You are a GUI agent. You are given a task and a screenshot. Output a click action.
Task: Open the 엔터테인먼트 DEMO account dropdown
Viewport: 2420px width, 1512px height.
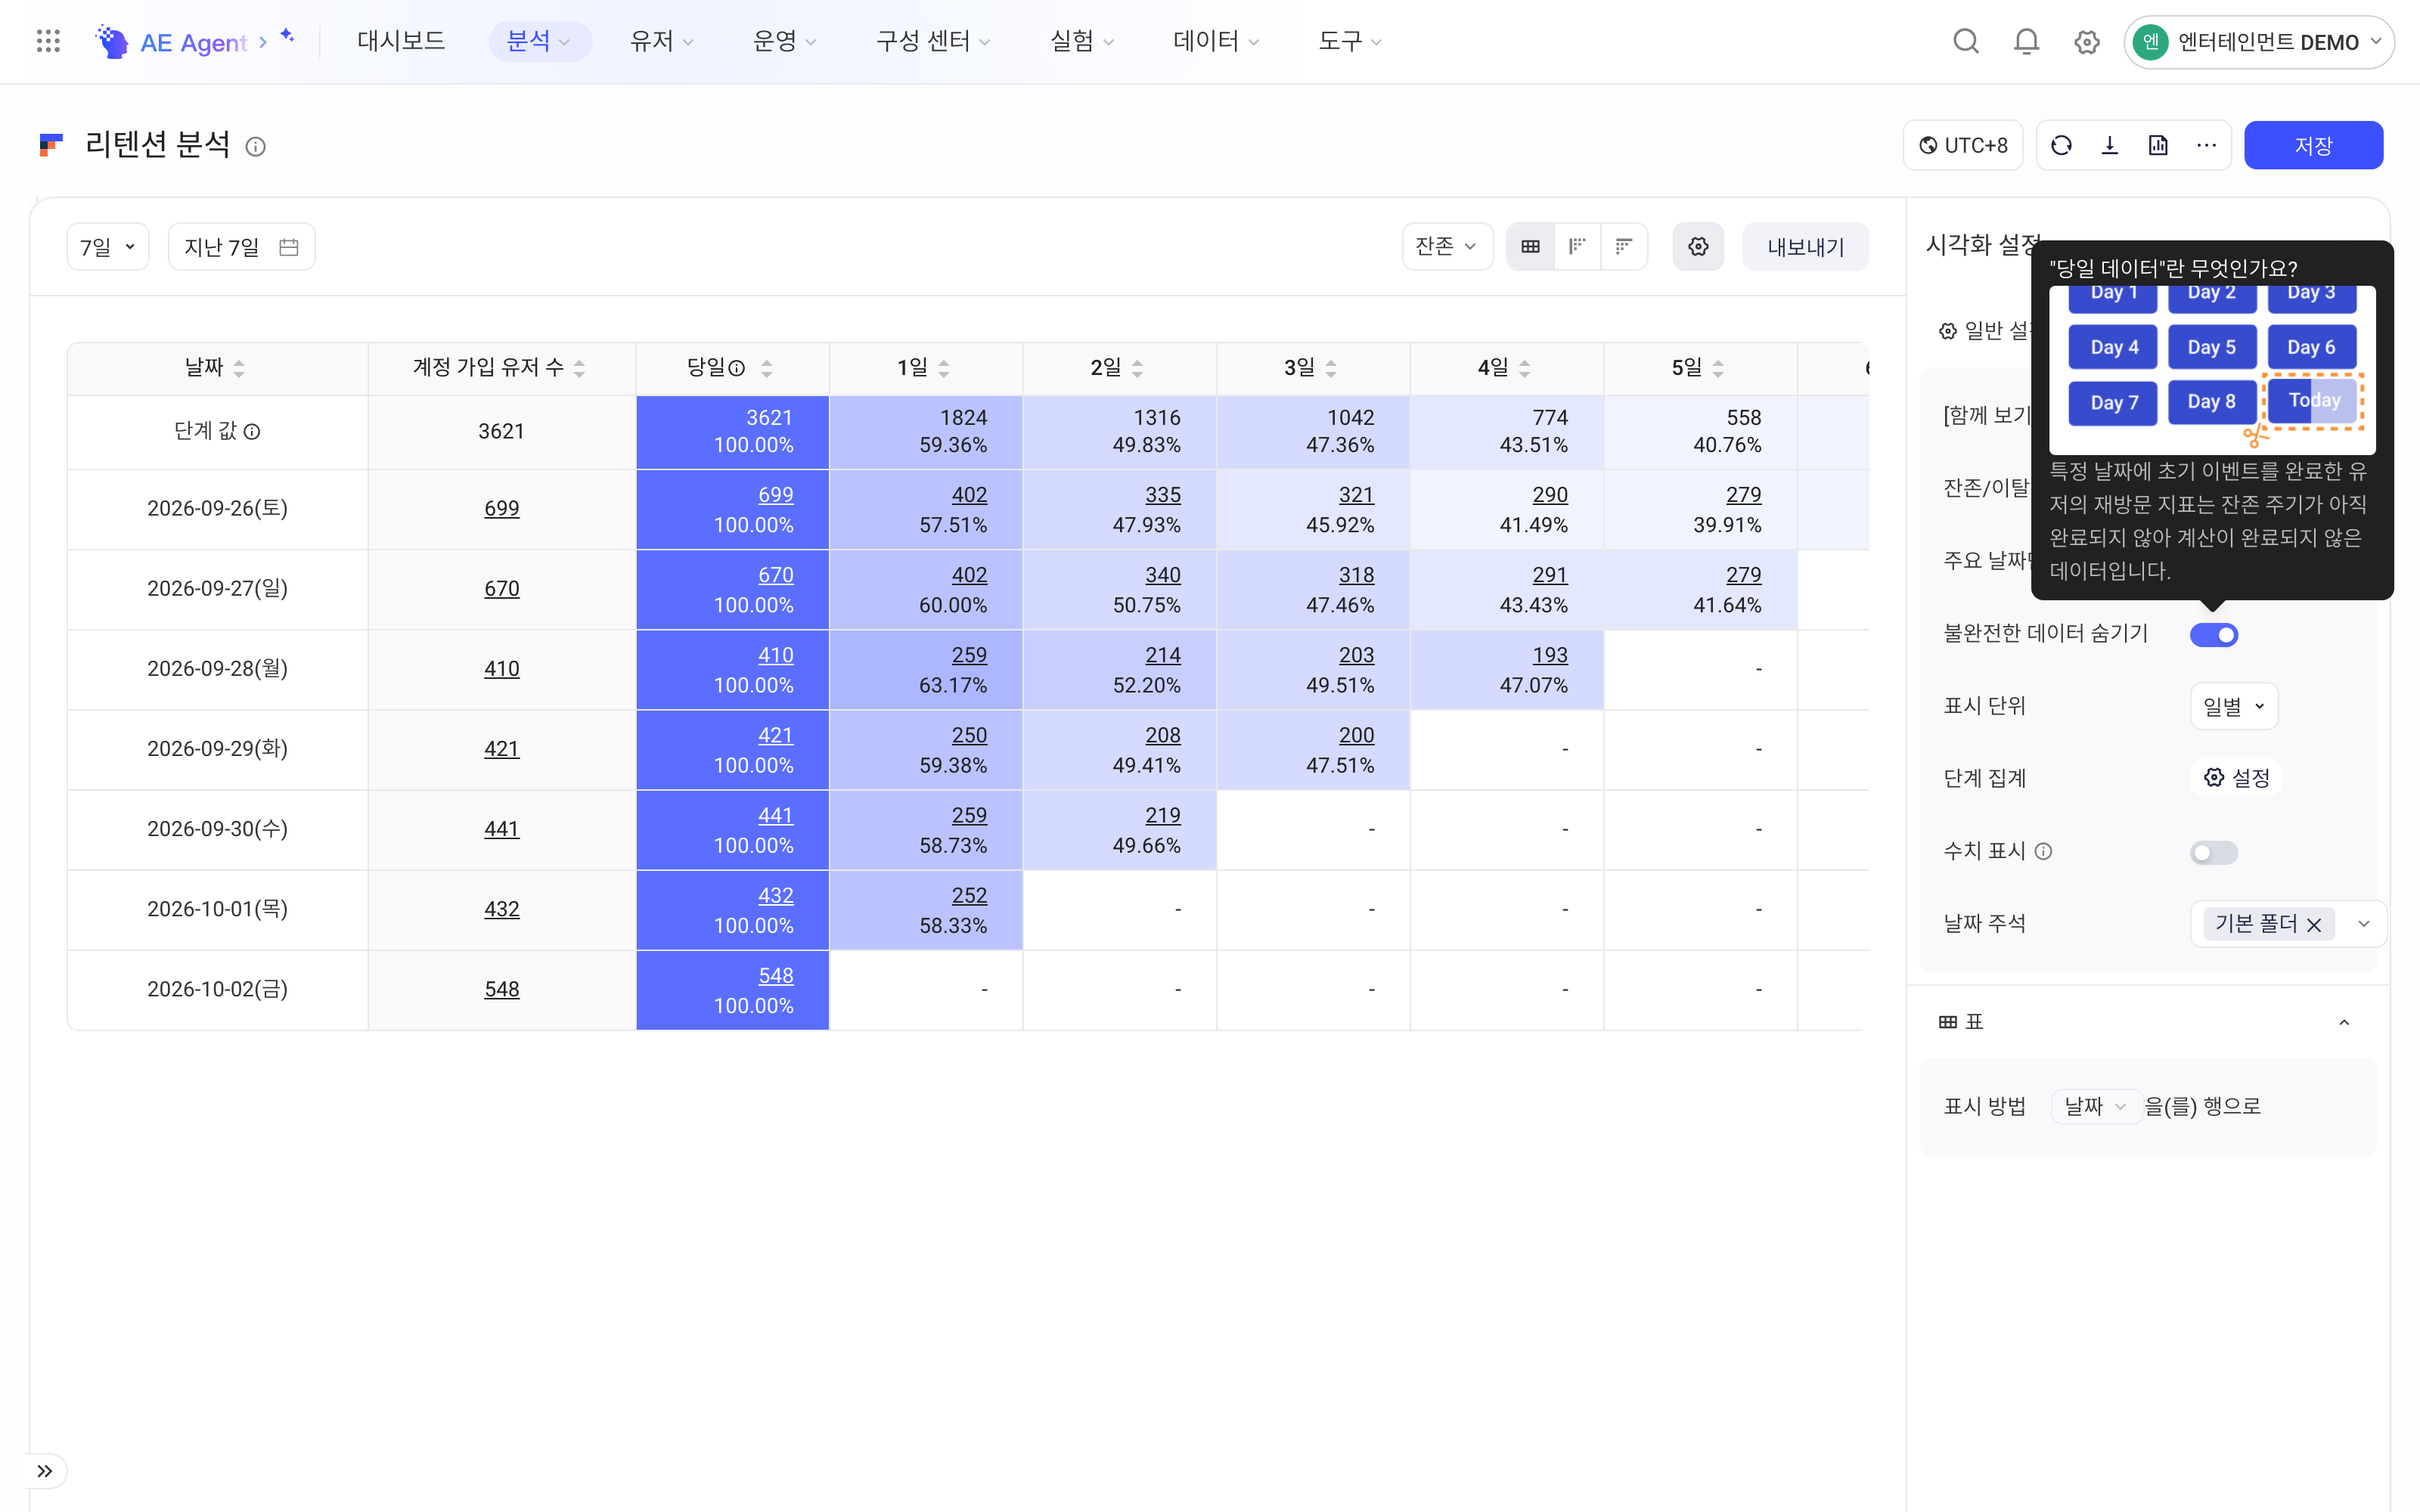point(2259,42)
